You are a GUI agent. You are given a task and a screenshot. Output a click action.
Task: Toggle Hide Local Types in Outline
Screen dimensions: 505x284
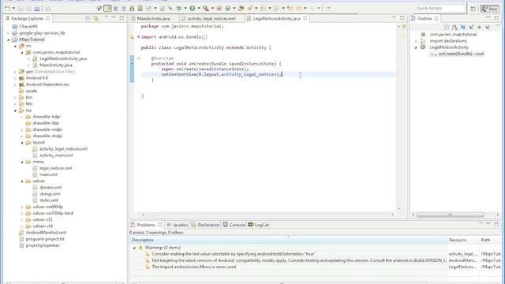click(488, 28)
